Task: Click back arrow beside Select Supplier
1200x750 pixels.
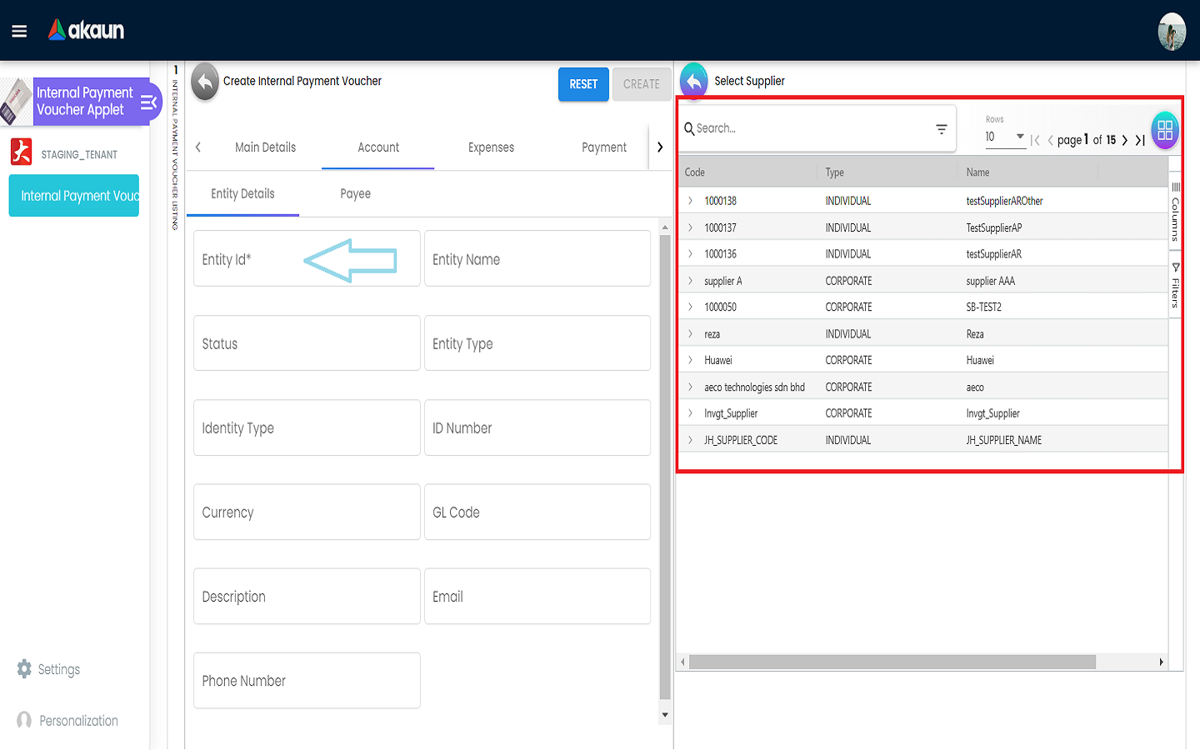Action: [693, 81]
